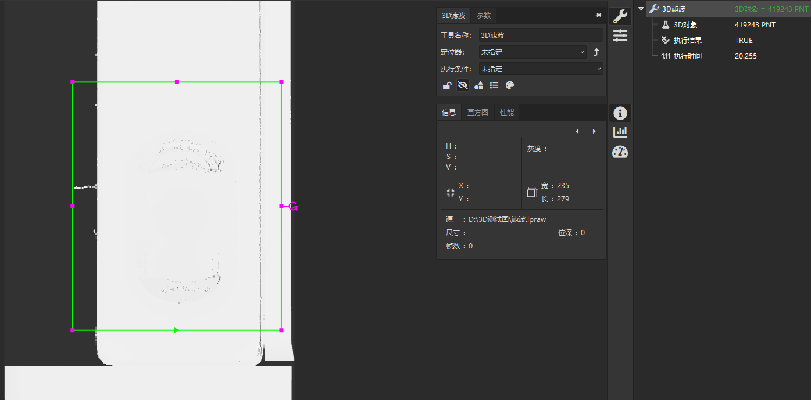Switch to the 直方图 tab
811x400 pixels.
(478, 113)
